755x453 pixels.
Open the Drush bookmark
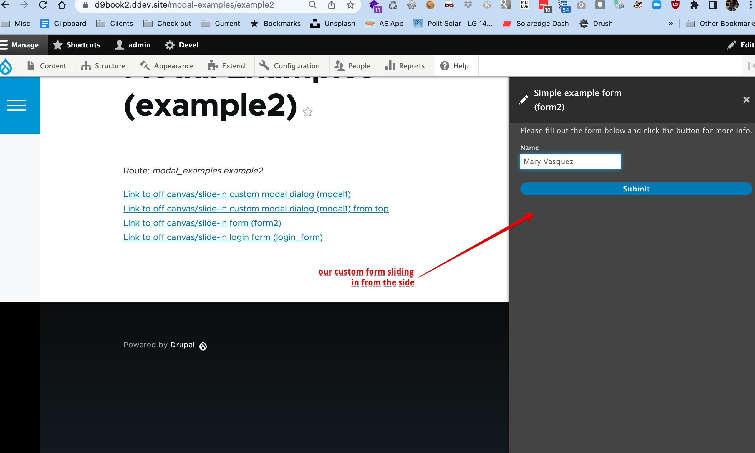coord(596,24)
